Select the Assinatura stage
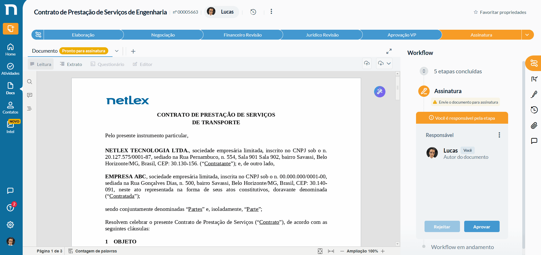The height and width of the screenshot is (255, 541). 481,35
